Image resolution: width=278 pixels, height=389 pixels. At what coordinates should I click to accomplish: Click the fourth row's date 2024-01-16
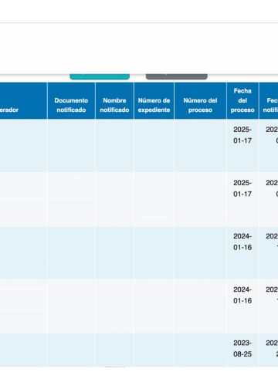pyautogui.click(x=242, y=295)
